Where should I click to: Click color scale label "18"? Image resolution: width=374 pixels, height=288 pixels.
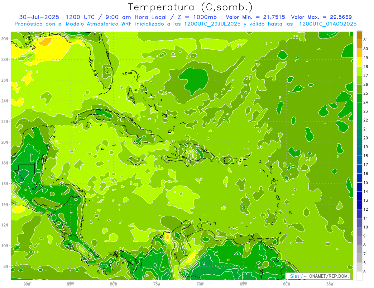(x=366, y=156)
